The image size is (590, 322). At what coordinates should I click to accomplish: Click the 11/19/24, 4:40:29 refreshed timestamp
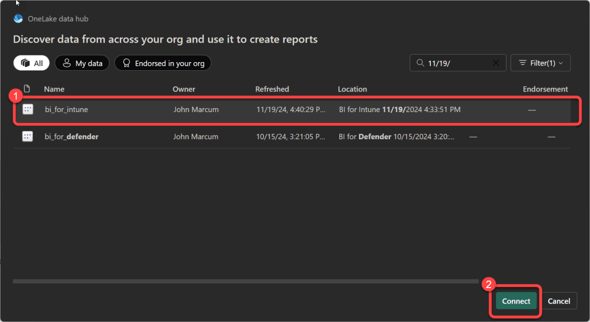tap(291, 109)
